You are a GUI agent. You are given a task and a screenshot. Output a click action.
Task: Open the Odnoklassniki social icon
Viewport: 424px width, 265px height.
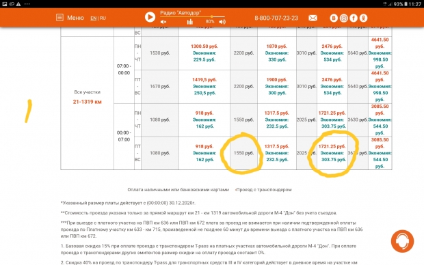[363, 18]
